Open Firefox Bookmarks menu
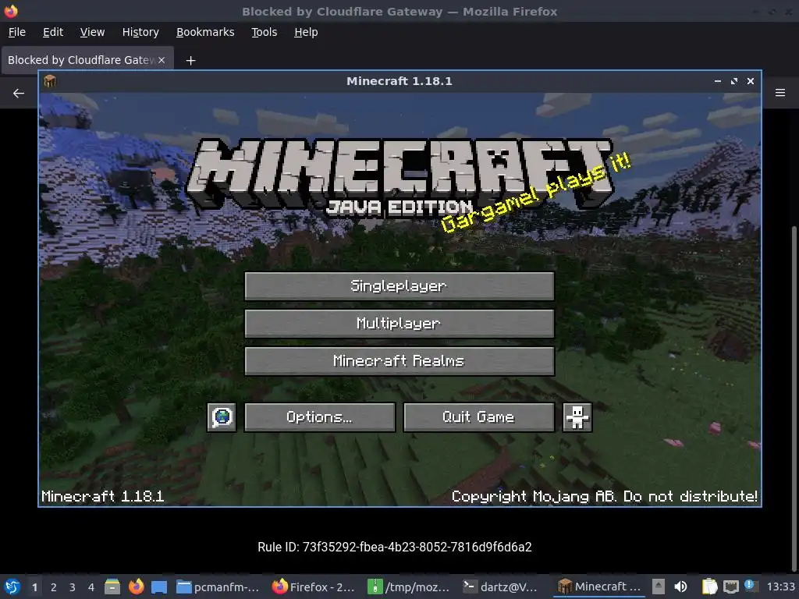The height and width of the screenshot is (599, 799). click(205, 32)
